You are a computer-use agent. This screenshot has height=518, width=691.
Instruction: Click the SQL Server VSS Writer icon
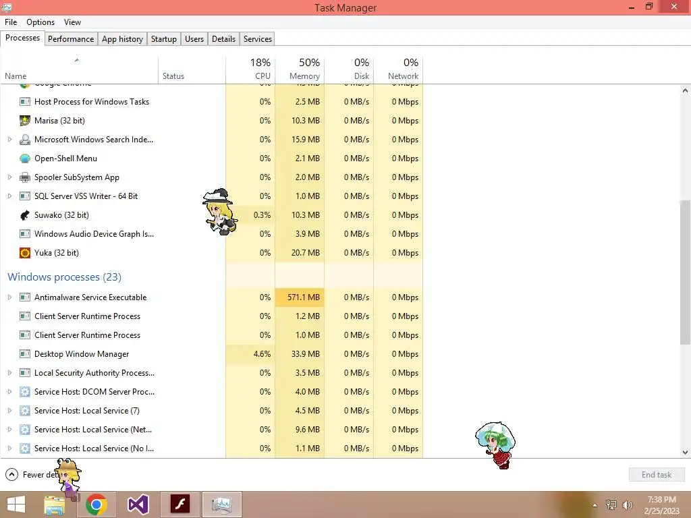coord(25,196)
